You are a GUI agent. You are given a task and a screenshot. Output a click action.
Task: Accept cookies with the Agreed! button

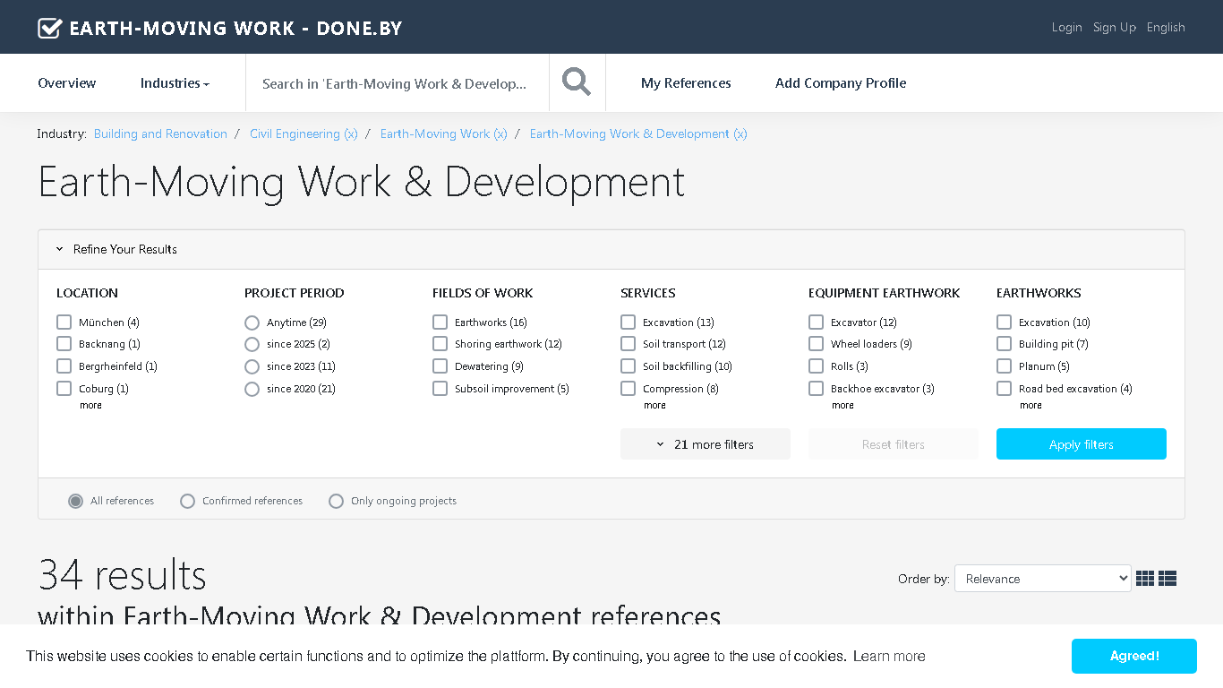(x=1134, y=656)
